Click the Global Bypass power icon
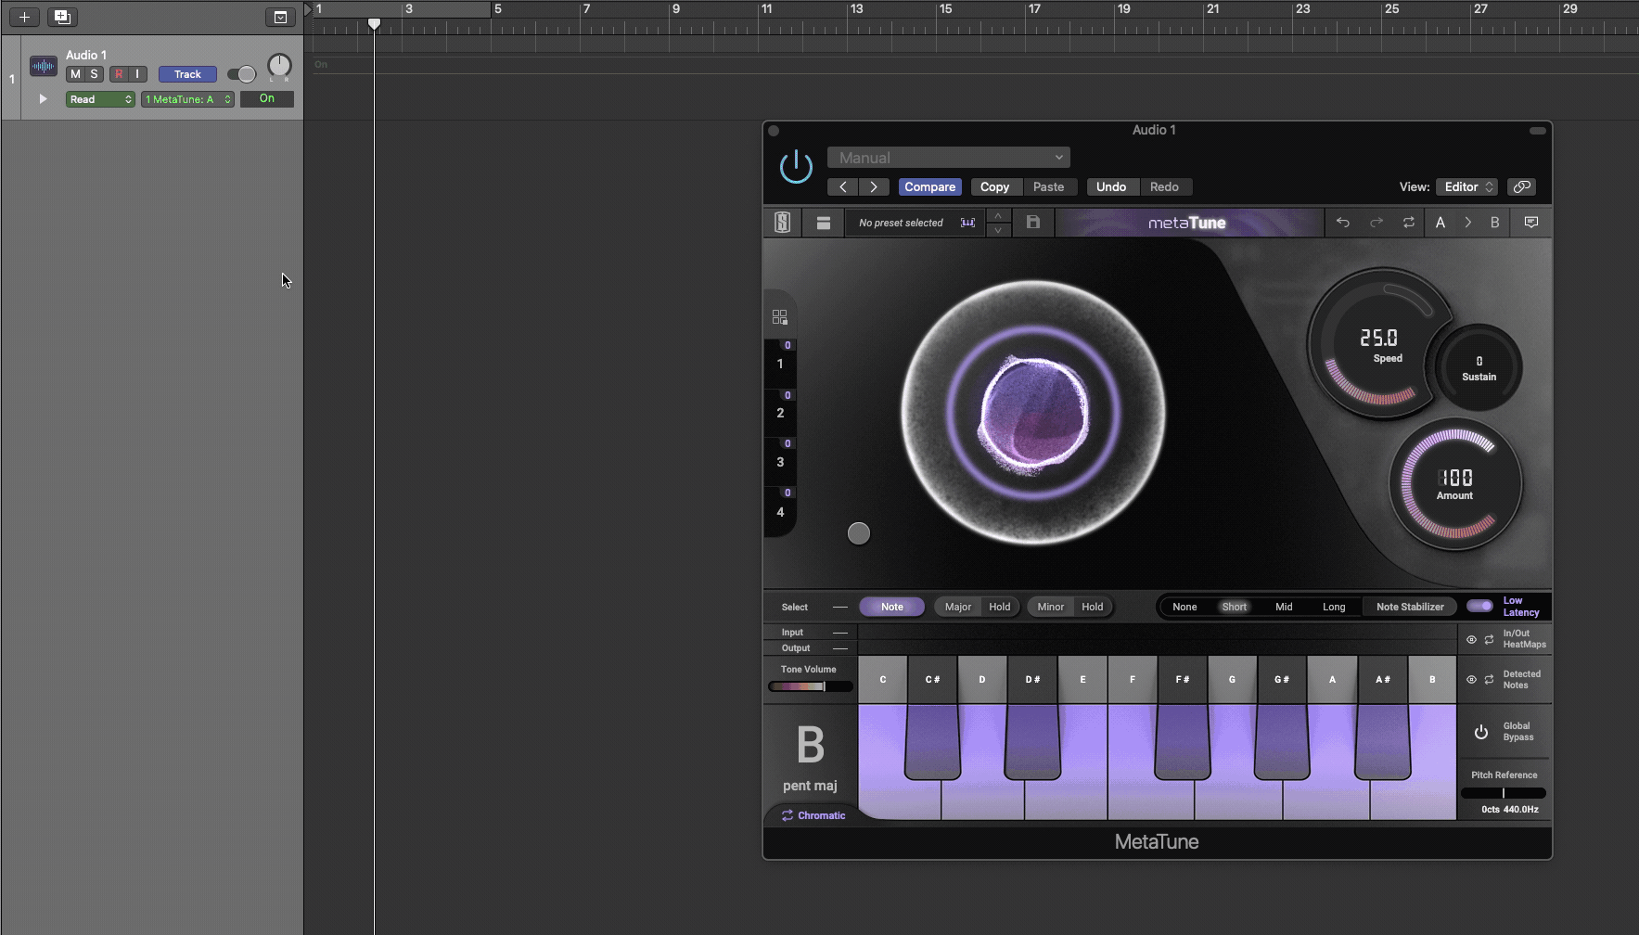The width and height of the screenshot is (1639, 935). click(1481, 732)
